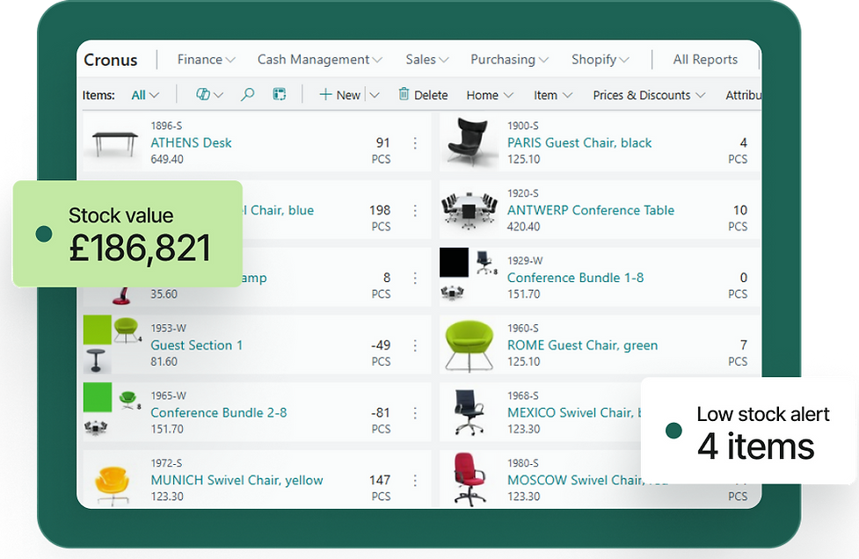
Task: Open the Shopify menu
Action: [600, 59]
